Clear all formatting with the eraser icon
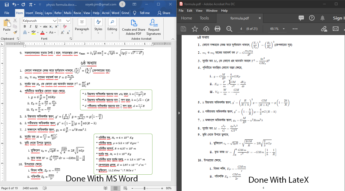 click(x=65, y=26)
